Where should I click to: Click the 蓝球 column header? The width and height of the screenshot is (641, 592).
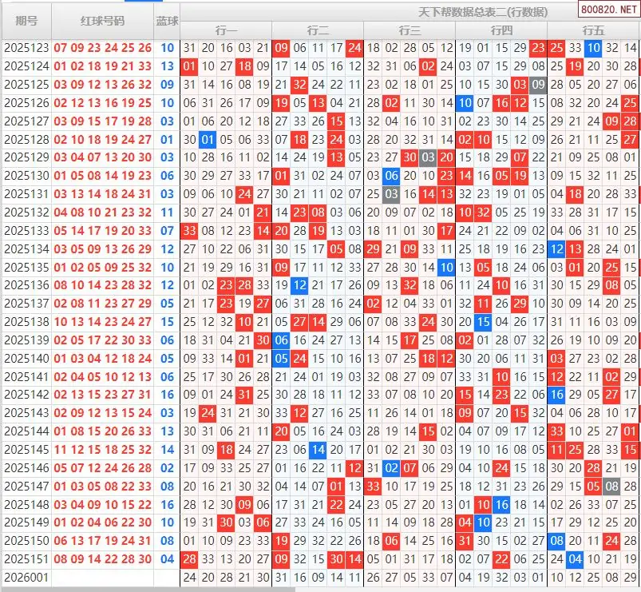pyautogui.click(x=167, y=21)
